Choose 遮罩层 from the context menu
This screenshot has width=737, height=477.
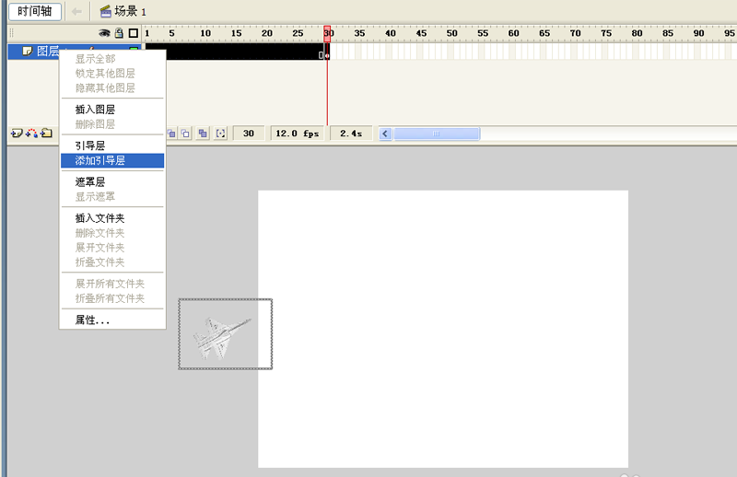tap(112, 182)
